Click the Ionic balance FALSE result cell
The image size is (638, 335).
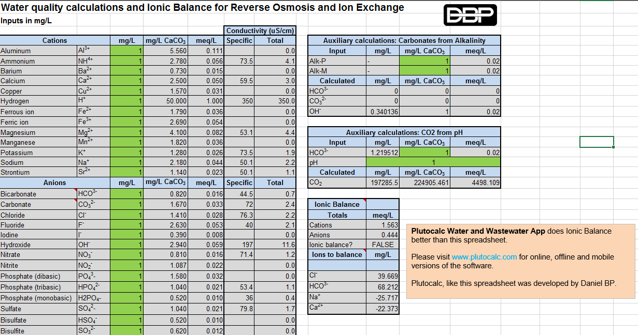pos(382,245)
